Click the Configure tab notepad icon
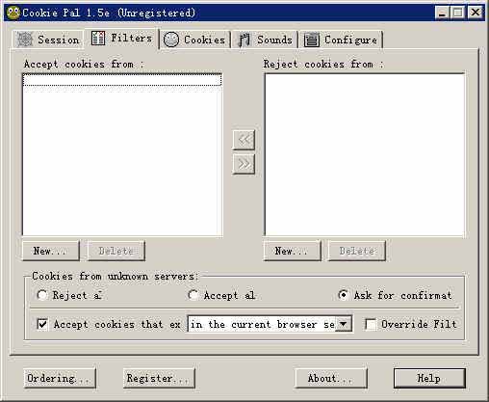 point(312,40)
